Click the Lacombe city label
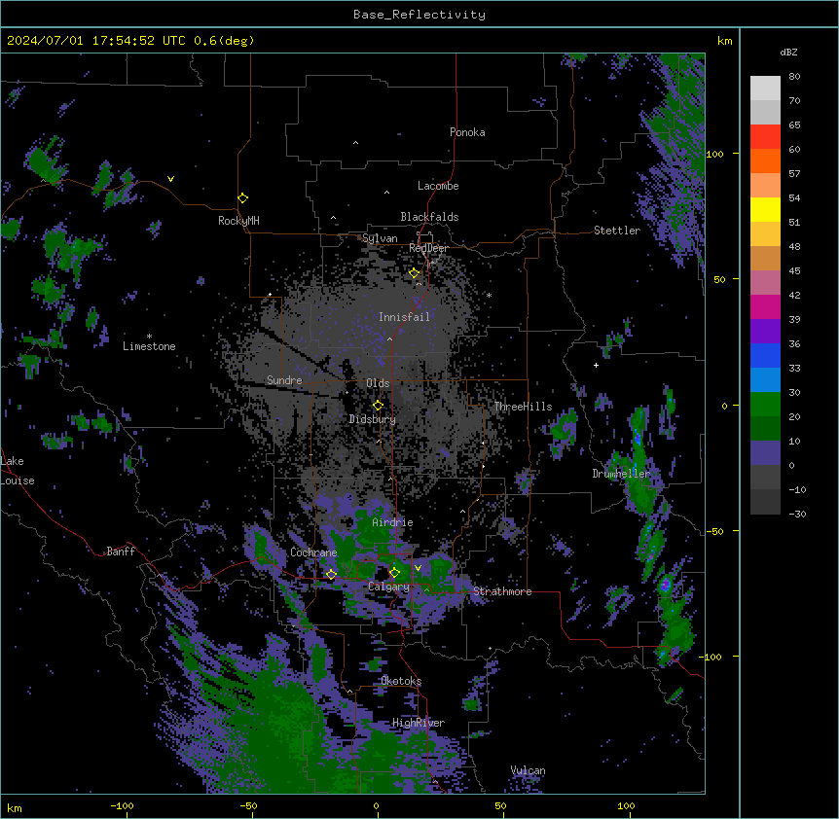Viewport: 839px width, 819px height. (438, 186)
